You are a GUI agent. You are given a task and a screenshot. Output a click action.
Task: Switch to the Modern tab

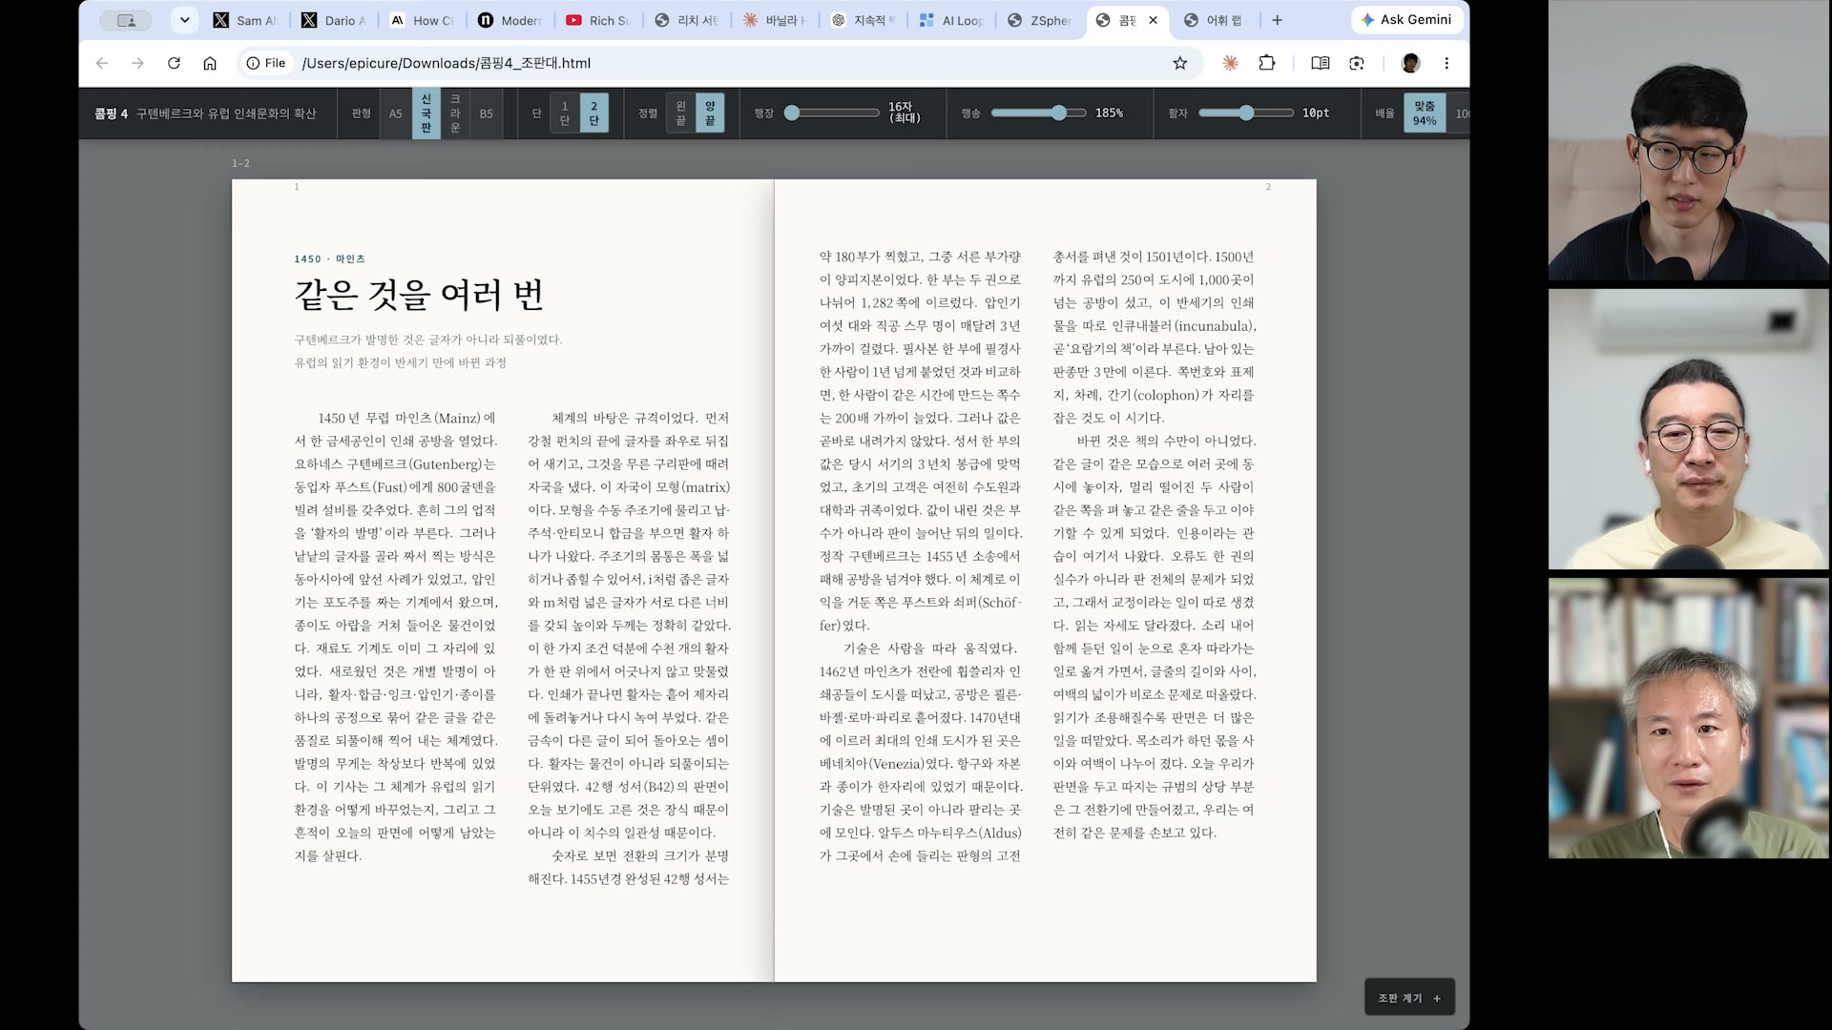[x=510, y=20]
